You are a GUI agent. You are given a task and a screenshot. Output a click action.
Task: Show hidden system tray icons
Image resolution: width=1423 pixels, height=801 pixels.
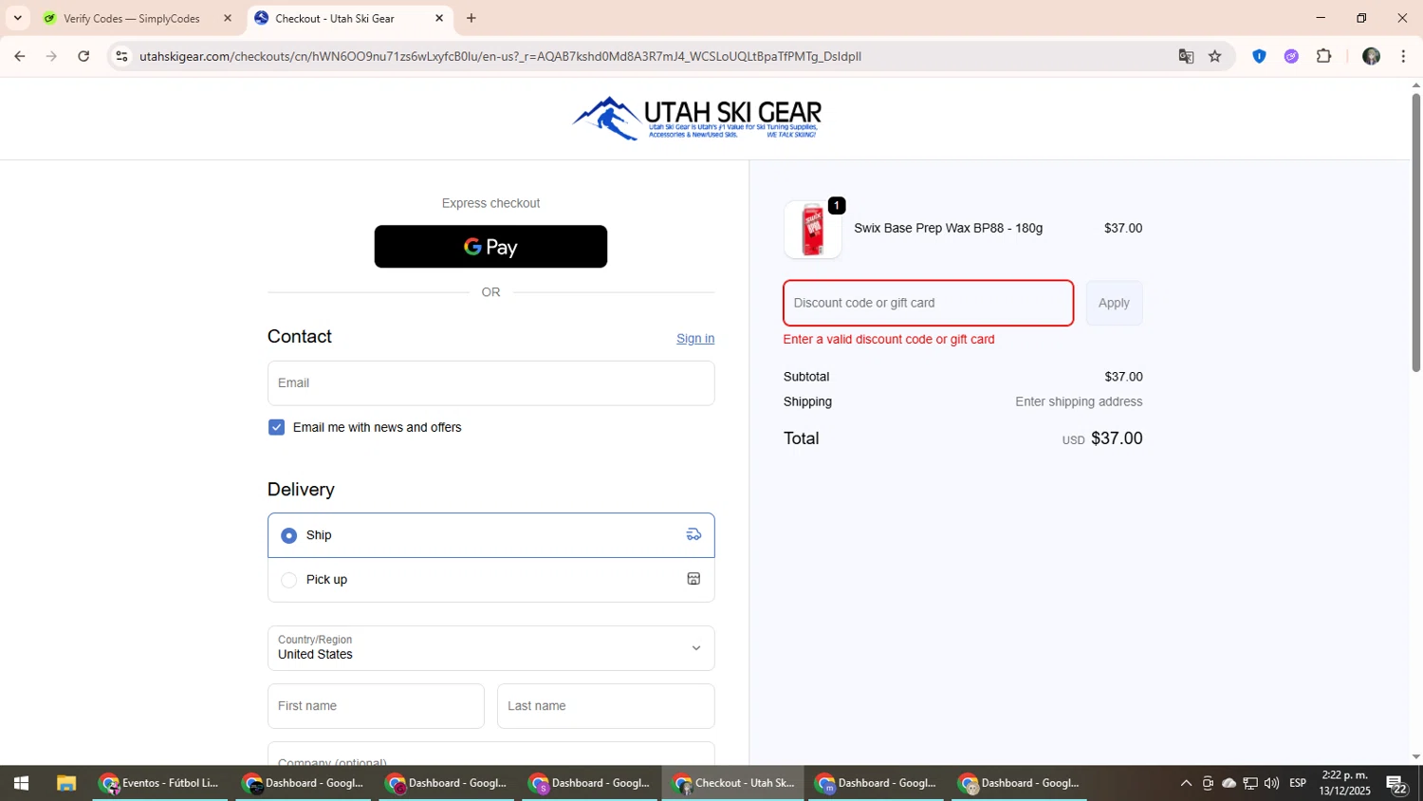(1186, 783)
